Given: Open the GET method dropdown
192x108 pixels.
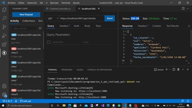Looking at the screenshot, I should coord(53,19).
